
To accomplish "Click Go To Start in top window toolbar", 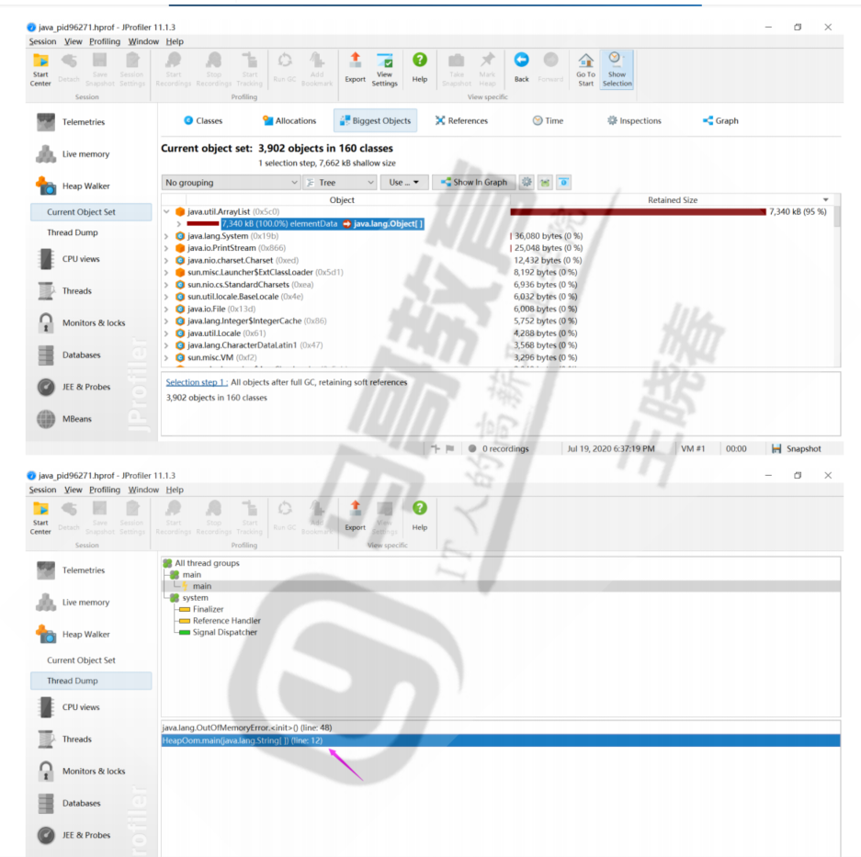I will 586,70.
